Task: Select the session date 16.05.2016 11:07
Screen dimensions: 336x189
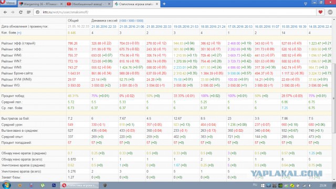Action: [267, 27]
